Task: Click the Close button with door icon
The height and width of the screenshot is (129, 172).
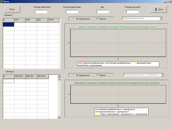Action: pos(159,9)
